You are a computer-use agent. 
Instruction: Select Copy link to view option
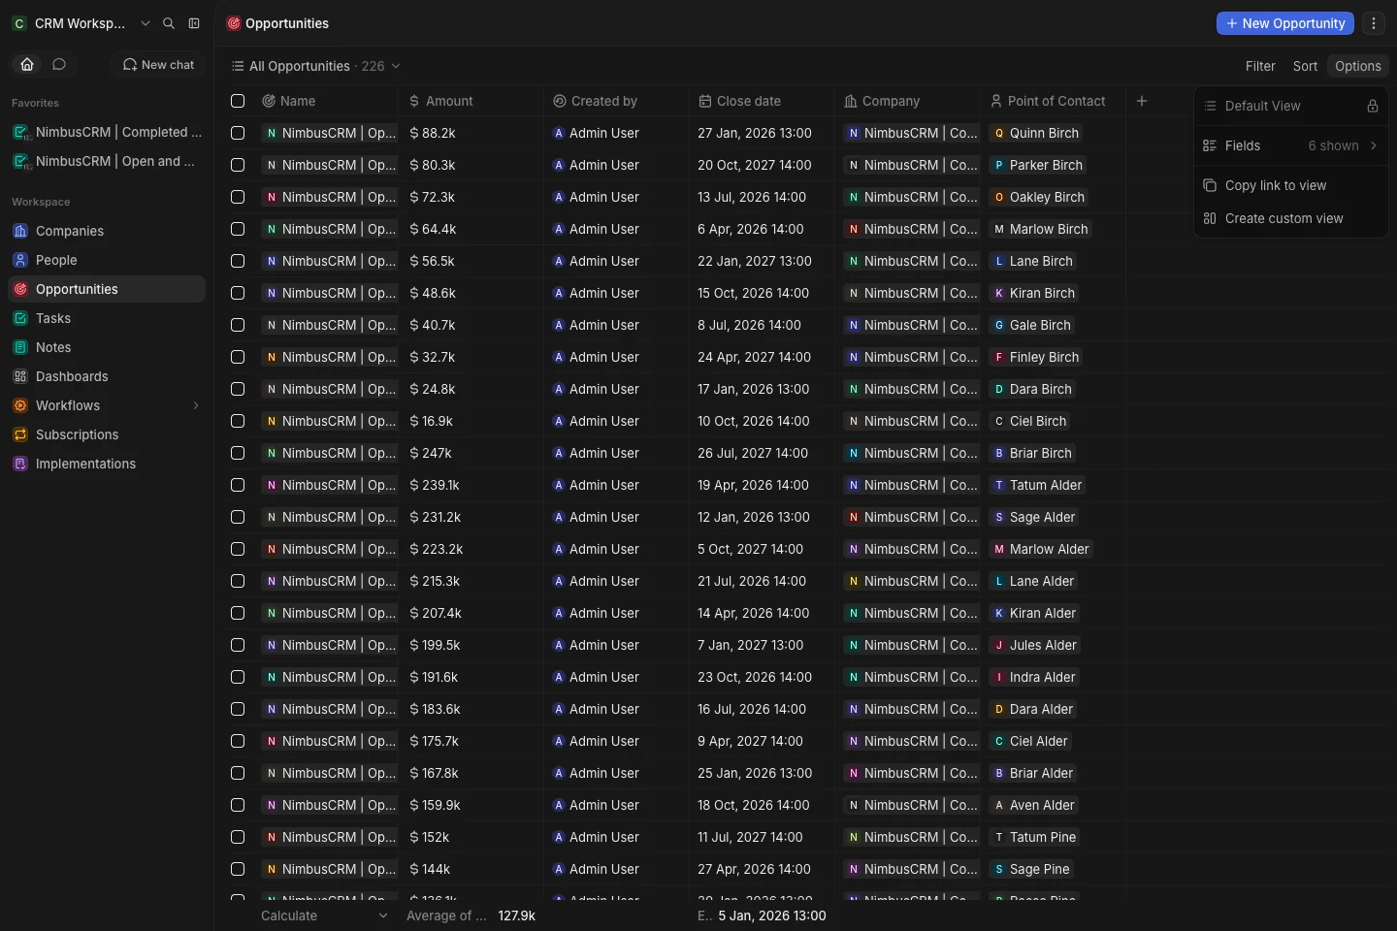[x=1290, y=185]
